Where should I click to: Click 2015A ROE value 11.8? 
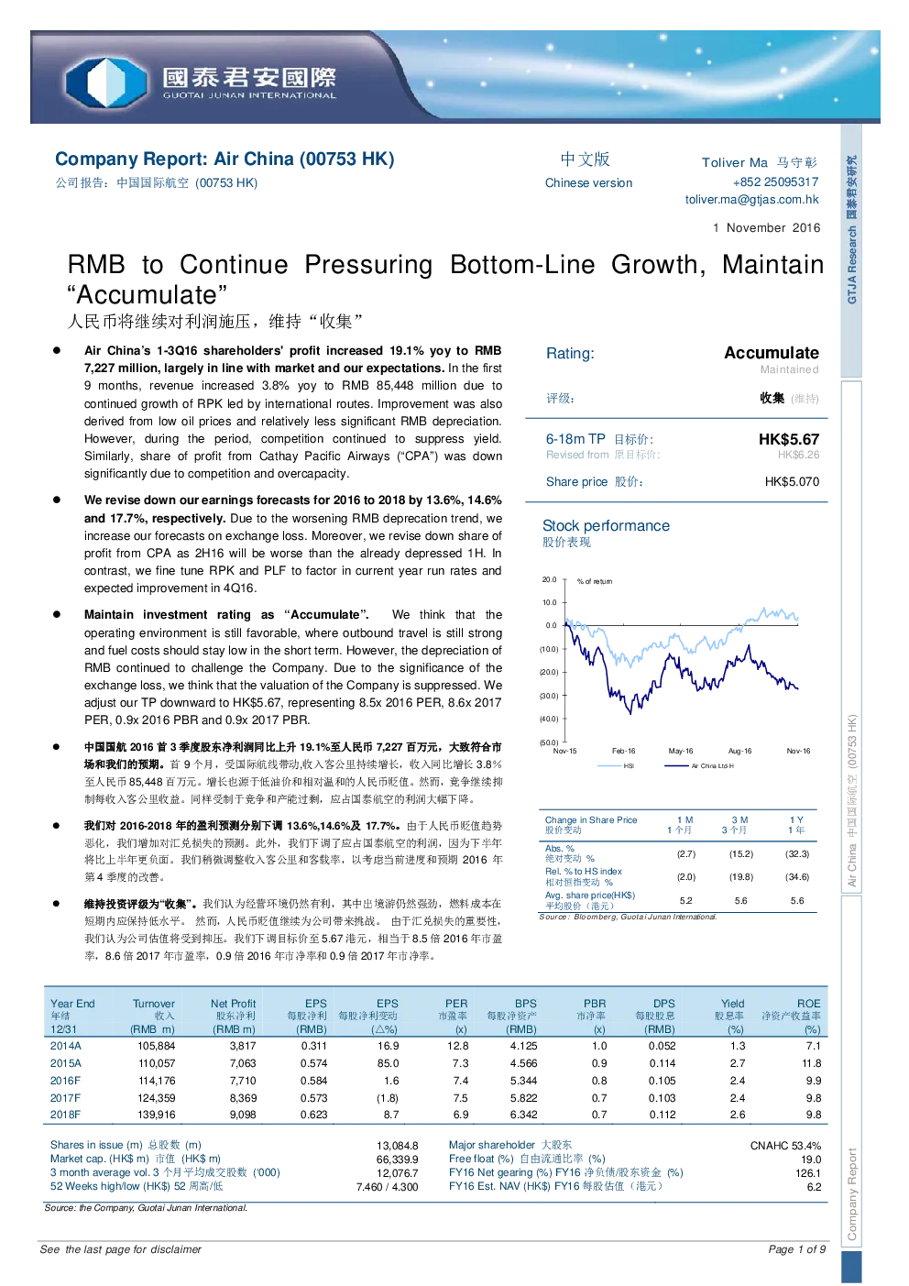(x=812, y=1063)
